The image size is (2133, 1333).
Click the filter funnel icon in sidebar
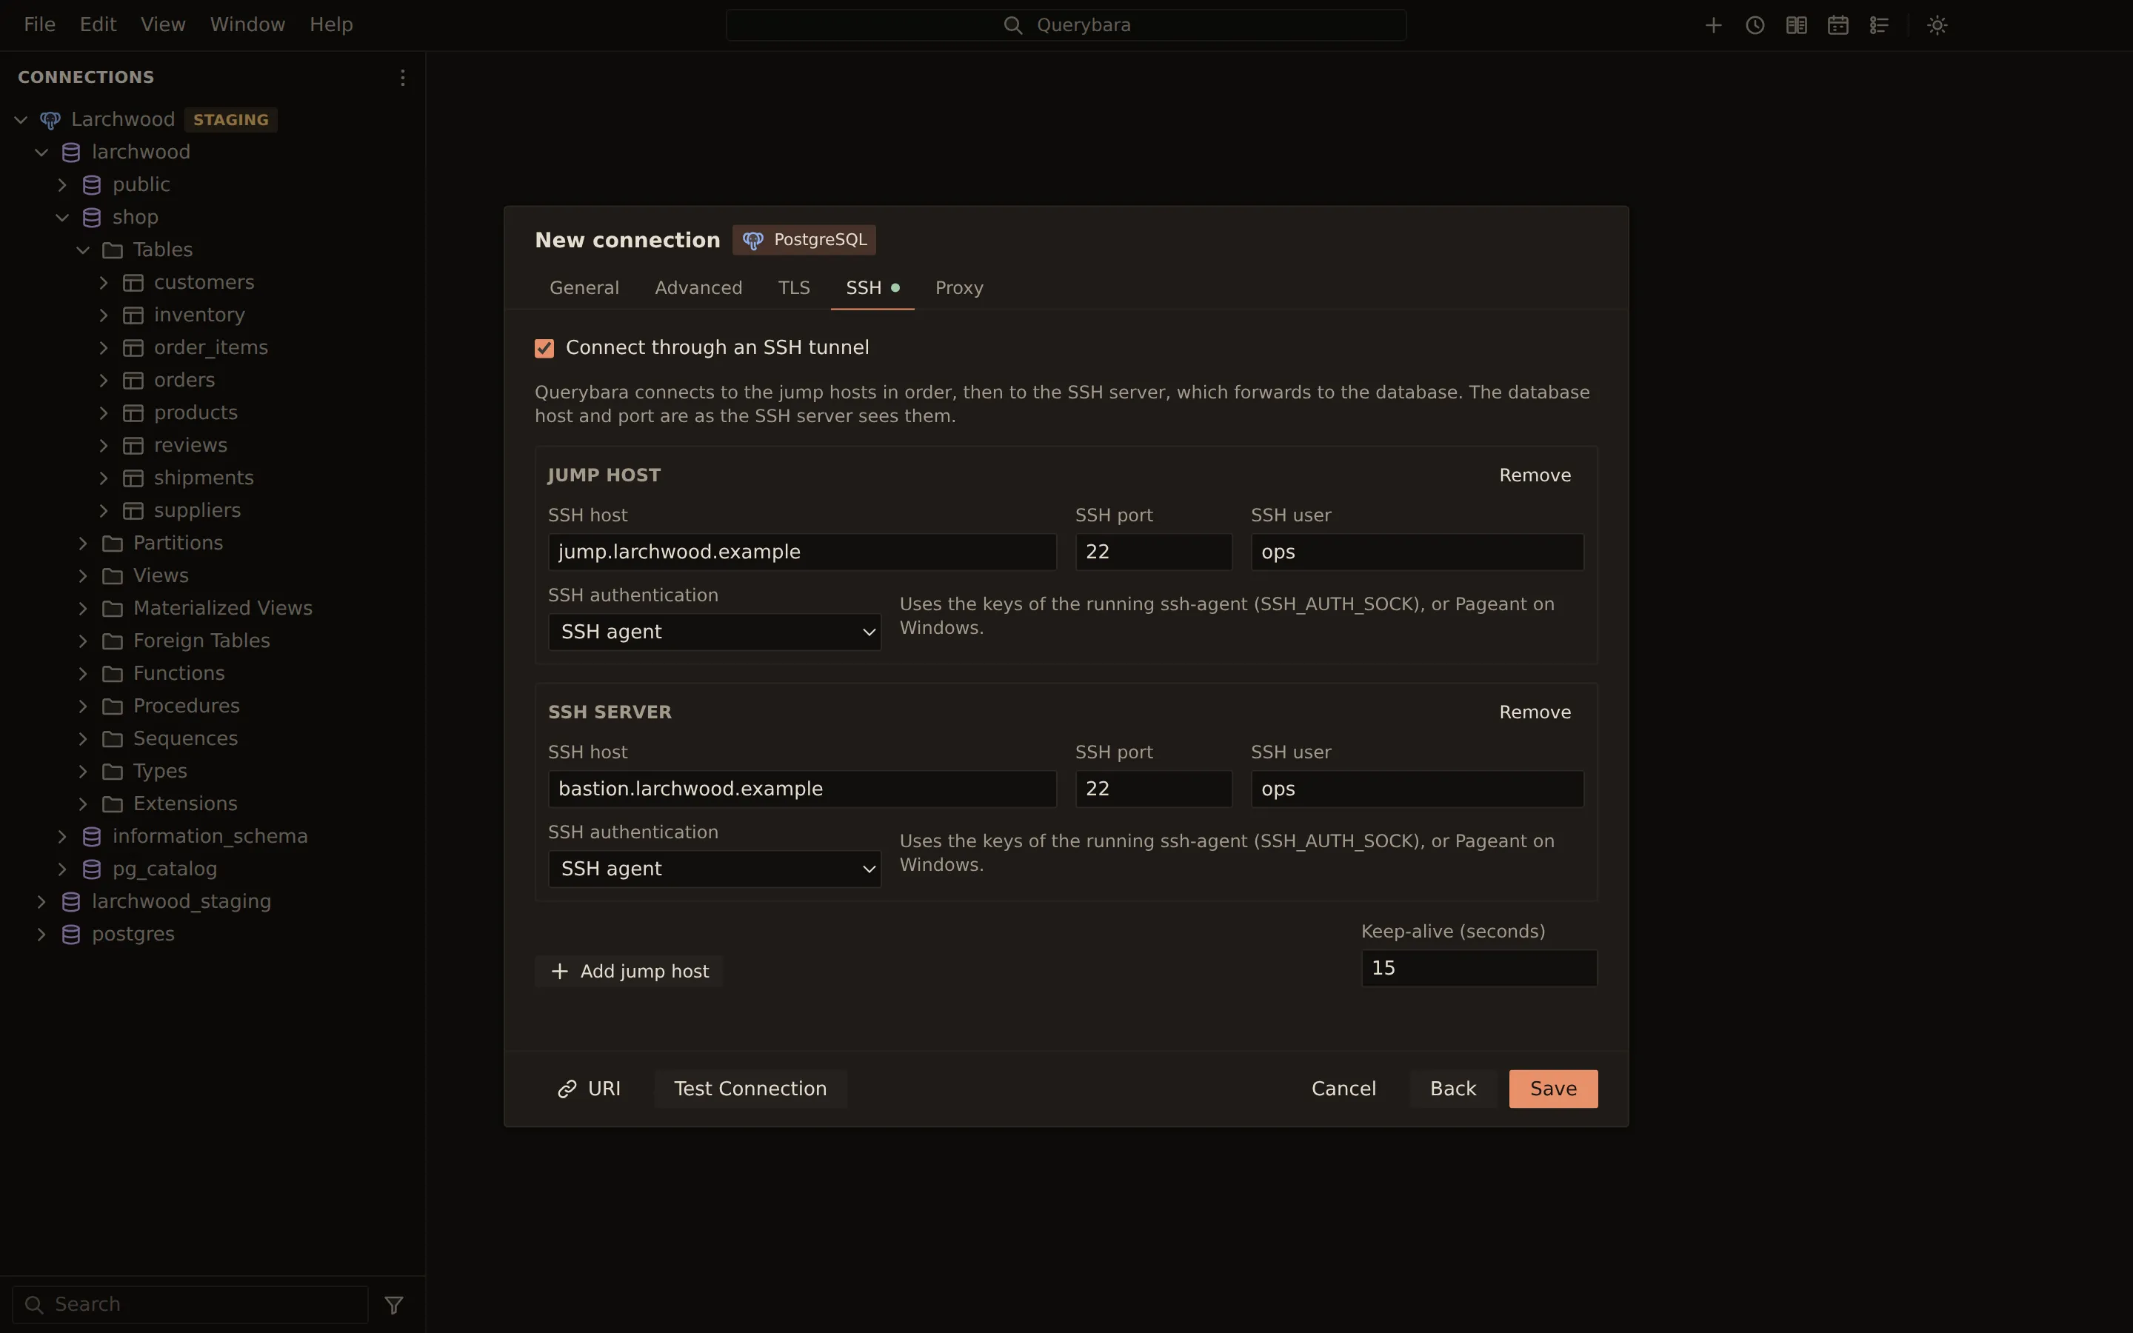pos(394,1304)
